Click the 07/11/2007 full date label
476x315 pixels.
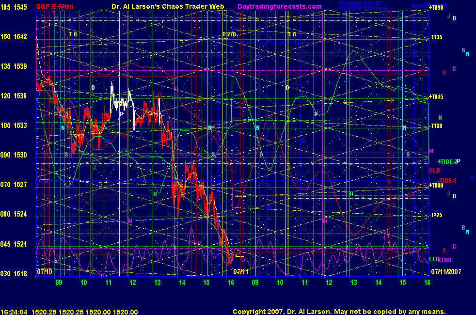point(446,271)
